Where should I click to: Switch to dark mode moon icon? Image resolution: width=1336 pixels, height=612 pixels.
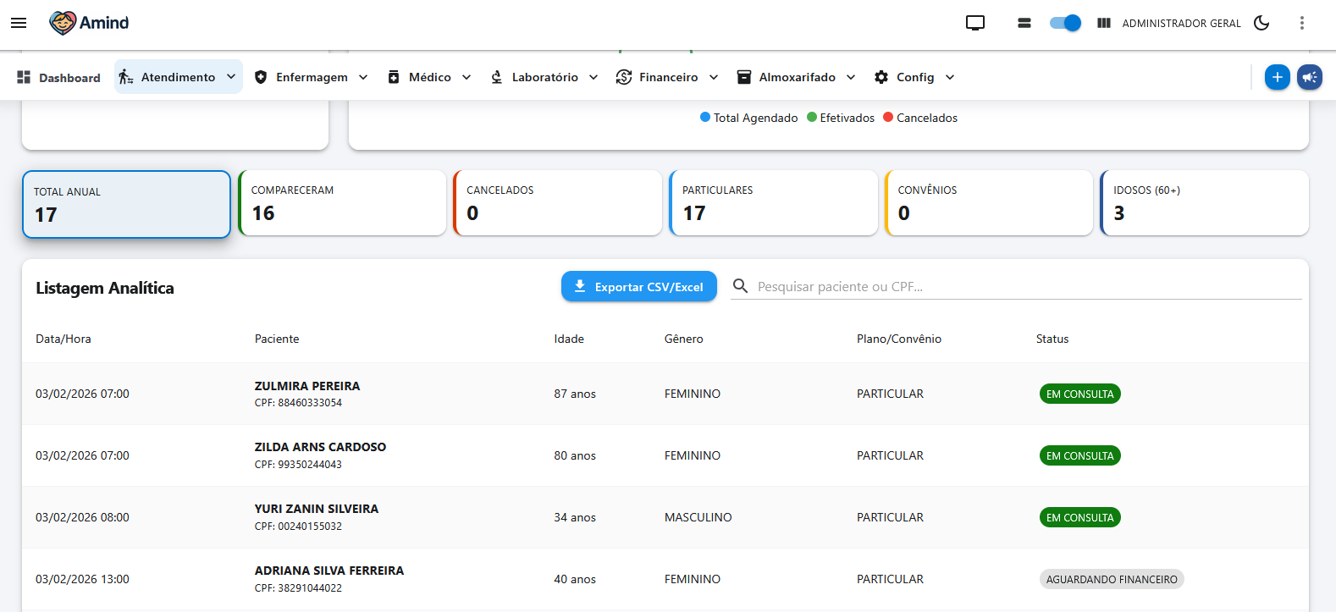pos(1261,23)
